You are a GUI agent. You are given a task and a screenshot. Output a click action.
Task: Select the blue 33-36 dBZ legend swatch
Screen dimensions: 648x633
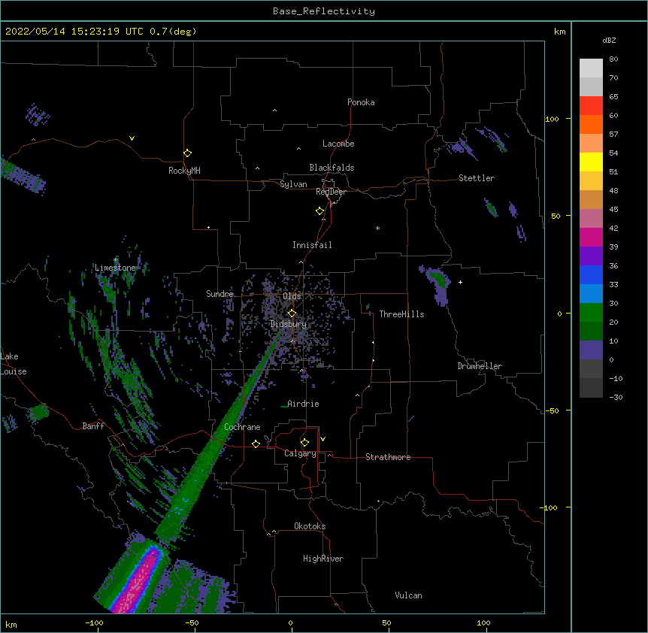pyautogui.click(x=591, y=274)
